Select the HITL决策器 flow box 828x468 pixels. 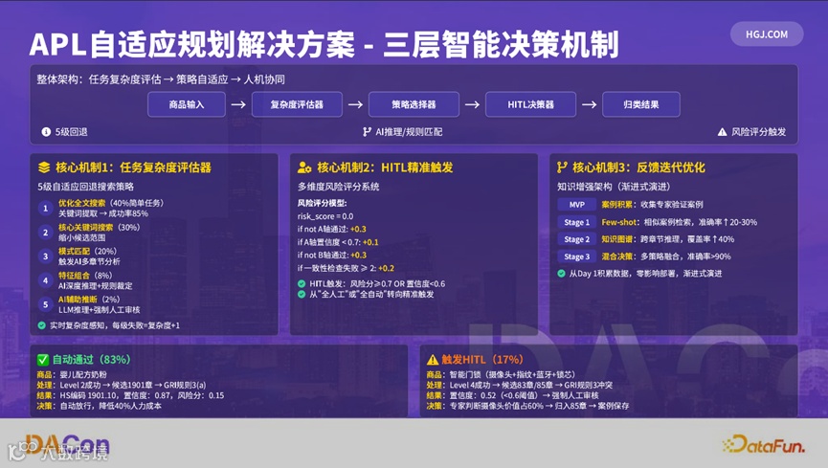[x=530, y=104]
